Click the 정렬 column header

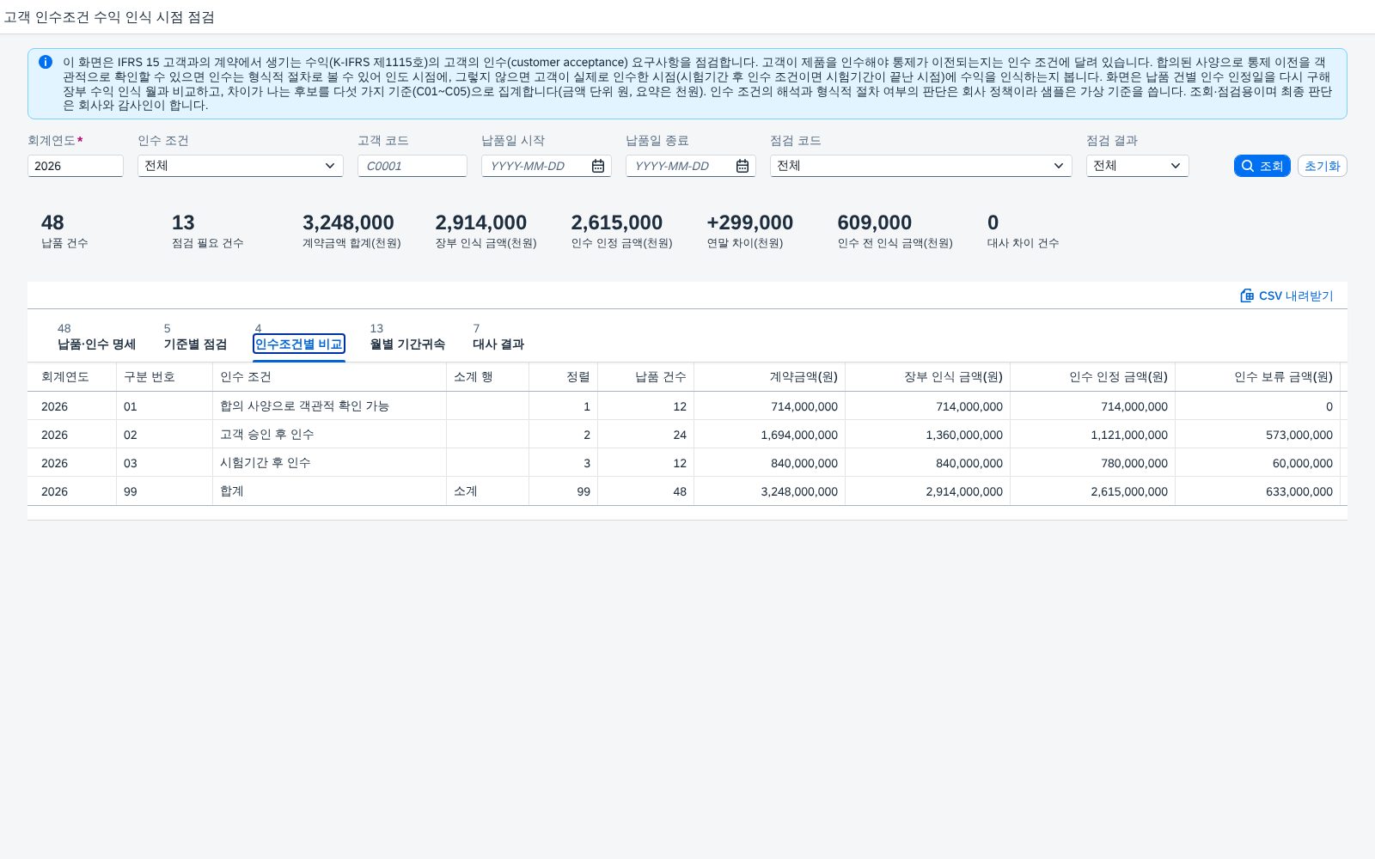tap(564, 376)
